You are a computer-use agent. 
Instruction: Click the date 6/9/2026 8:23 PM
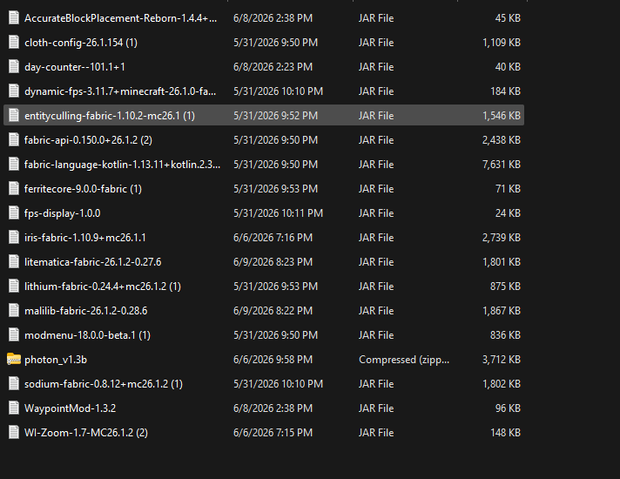273,262
